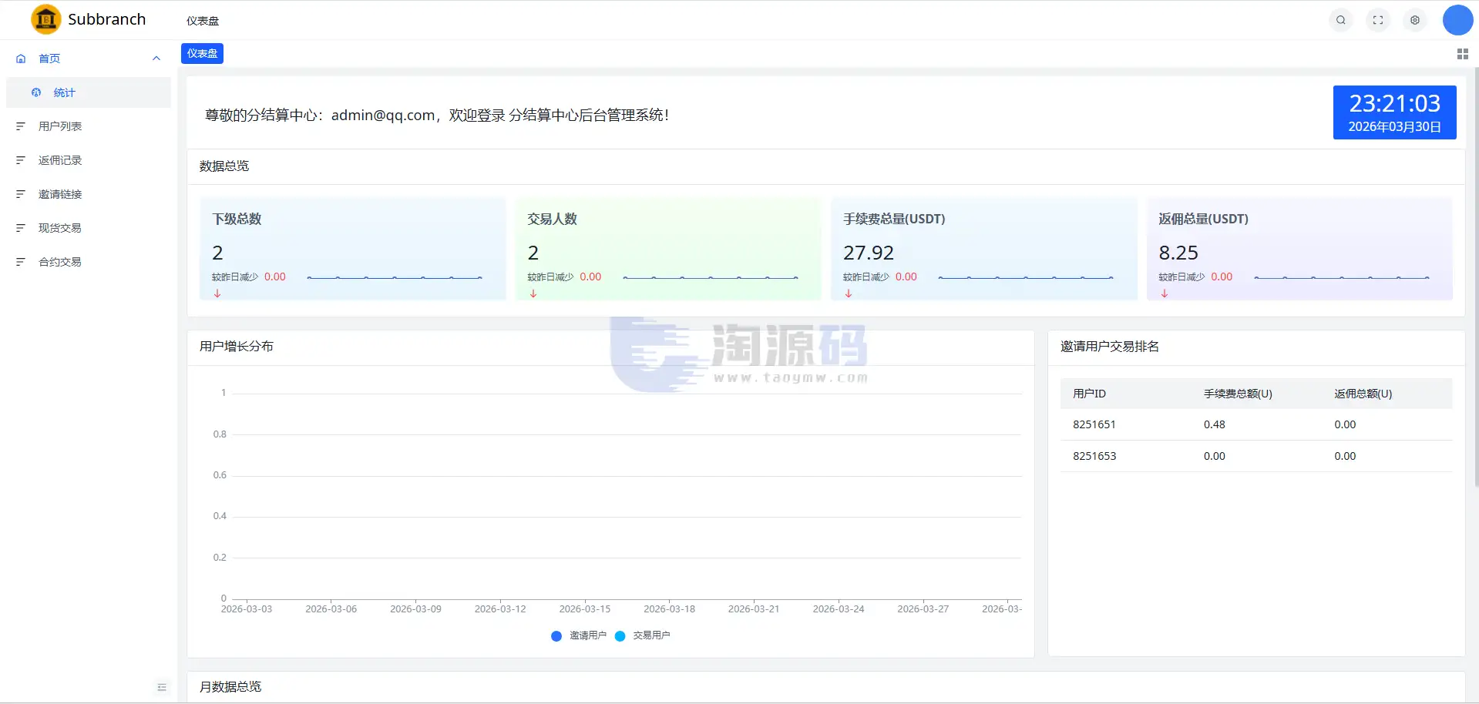Click the home icon beside 首页
The image size is (1479, 704).
coord(21,59)
